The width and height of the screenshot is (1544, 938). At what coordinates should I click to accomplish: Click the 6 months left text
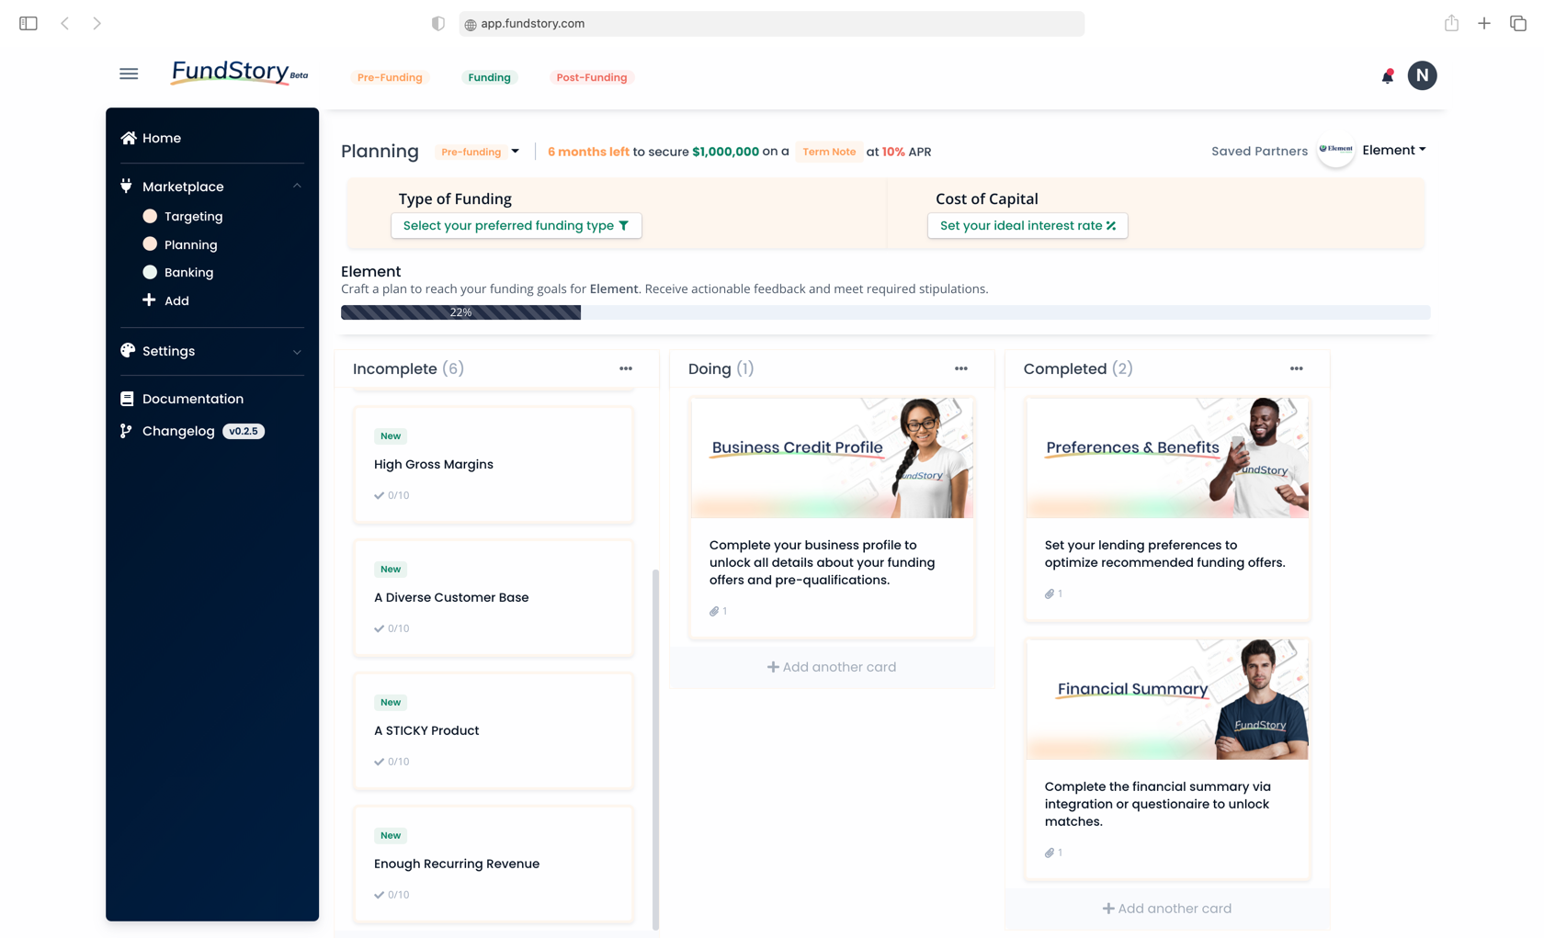pos(588,152)
